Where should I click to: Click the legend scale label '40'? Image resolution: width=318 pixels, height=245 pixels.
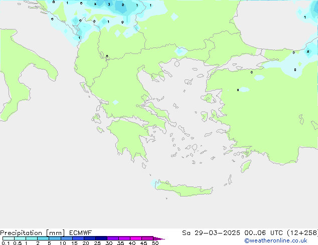click(x=132, y=243)
